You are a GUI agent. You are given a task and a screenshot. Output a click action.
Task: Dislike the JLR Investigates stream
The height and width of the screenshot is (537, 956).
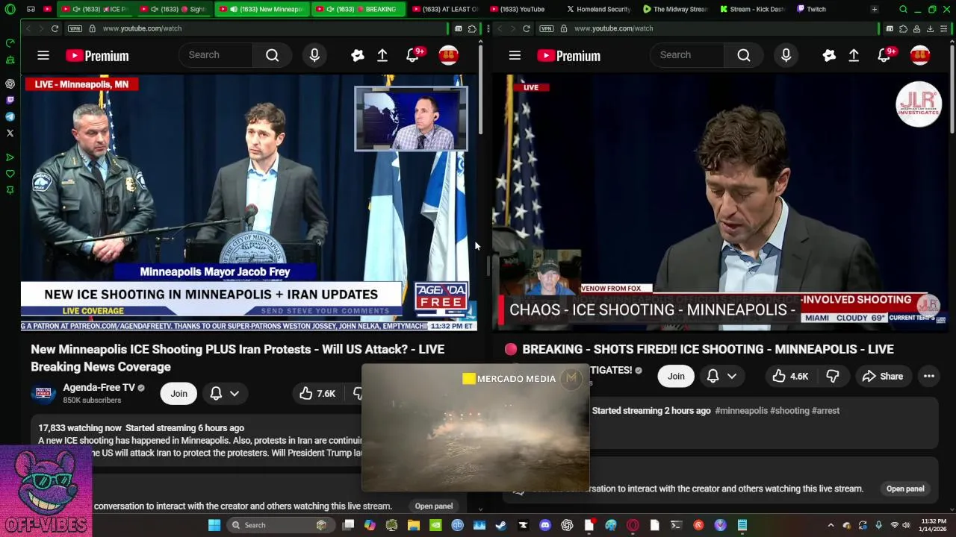[833, 376]
